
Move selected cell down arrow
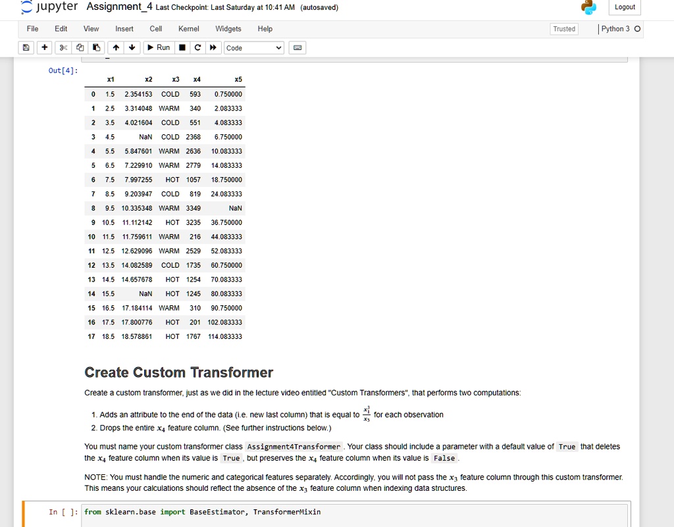pyautogui.click(x=132, y=47)
